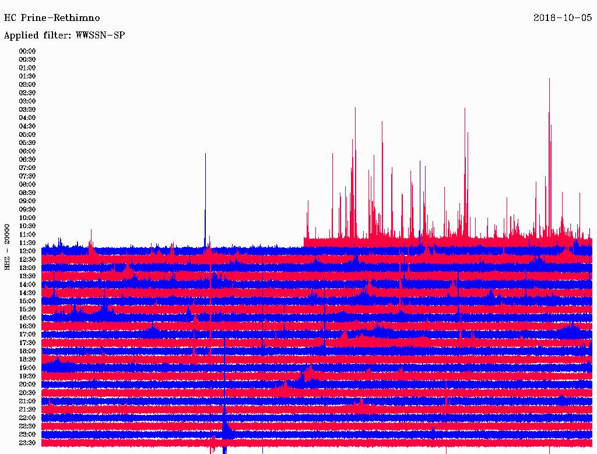
Task: Click the 06:00 time label
Action: (27, 151)
